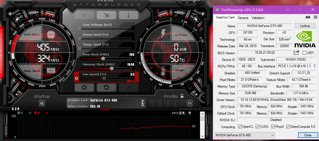The height and width of the screenshot is (141, 319).
Task: Toggle the PhysX checkbox
Action: click(273, 127)
